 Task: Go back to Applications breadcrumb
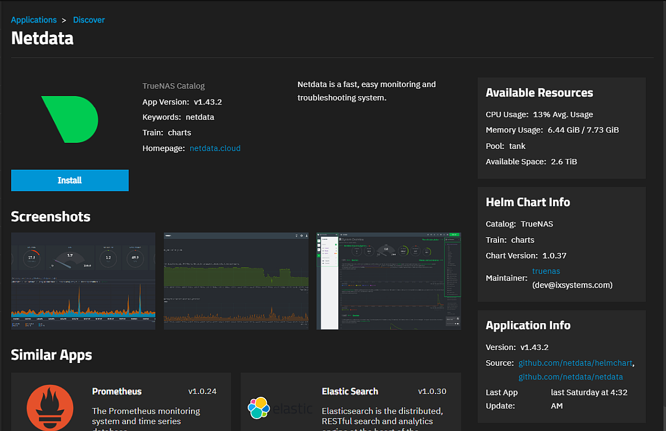point(34,20)
